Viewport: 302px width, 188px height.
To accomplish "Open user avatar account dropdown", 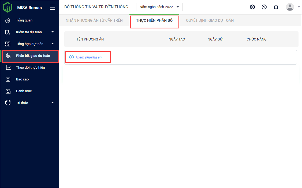I will pos(292,7).
